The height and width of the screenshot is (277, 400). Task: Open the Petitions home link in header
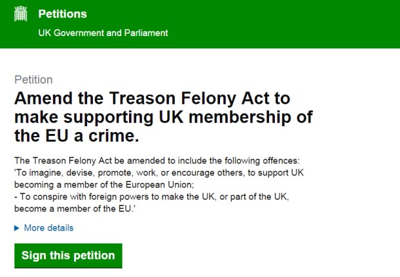pyautogui.click(x=63, y=14)
